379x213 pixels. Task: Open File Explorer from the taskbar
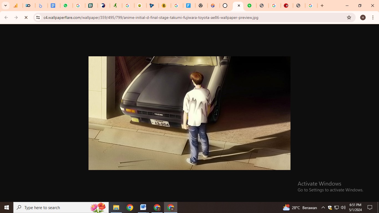[116, 207]
